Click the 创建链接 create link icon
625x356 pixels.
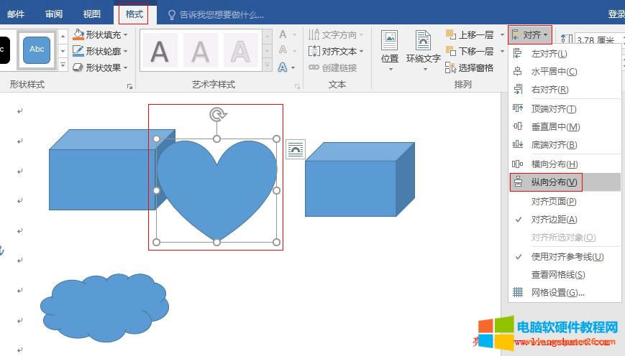tap(314, 67)
